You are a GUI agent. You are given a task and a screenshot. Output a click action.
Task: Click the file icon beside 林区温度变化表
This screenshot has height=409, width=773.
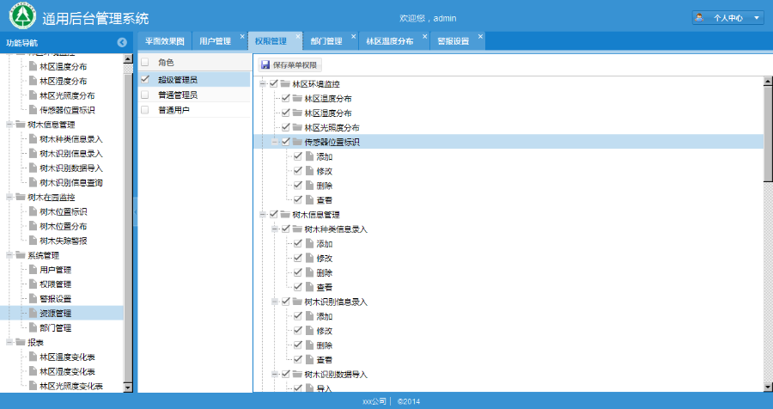click(33, 357)
